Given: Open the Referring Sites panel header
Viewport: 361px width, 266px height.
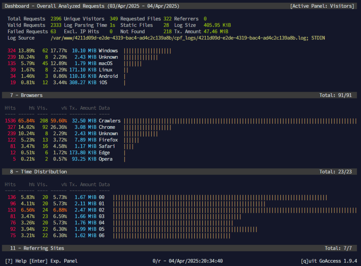Looking at the screenshot, I should click(x=37, y=248).
